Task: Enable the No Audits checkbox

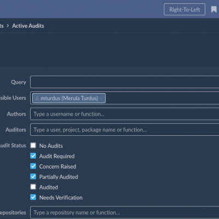Action: pyautogui.click(x=33, y=146)
